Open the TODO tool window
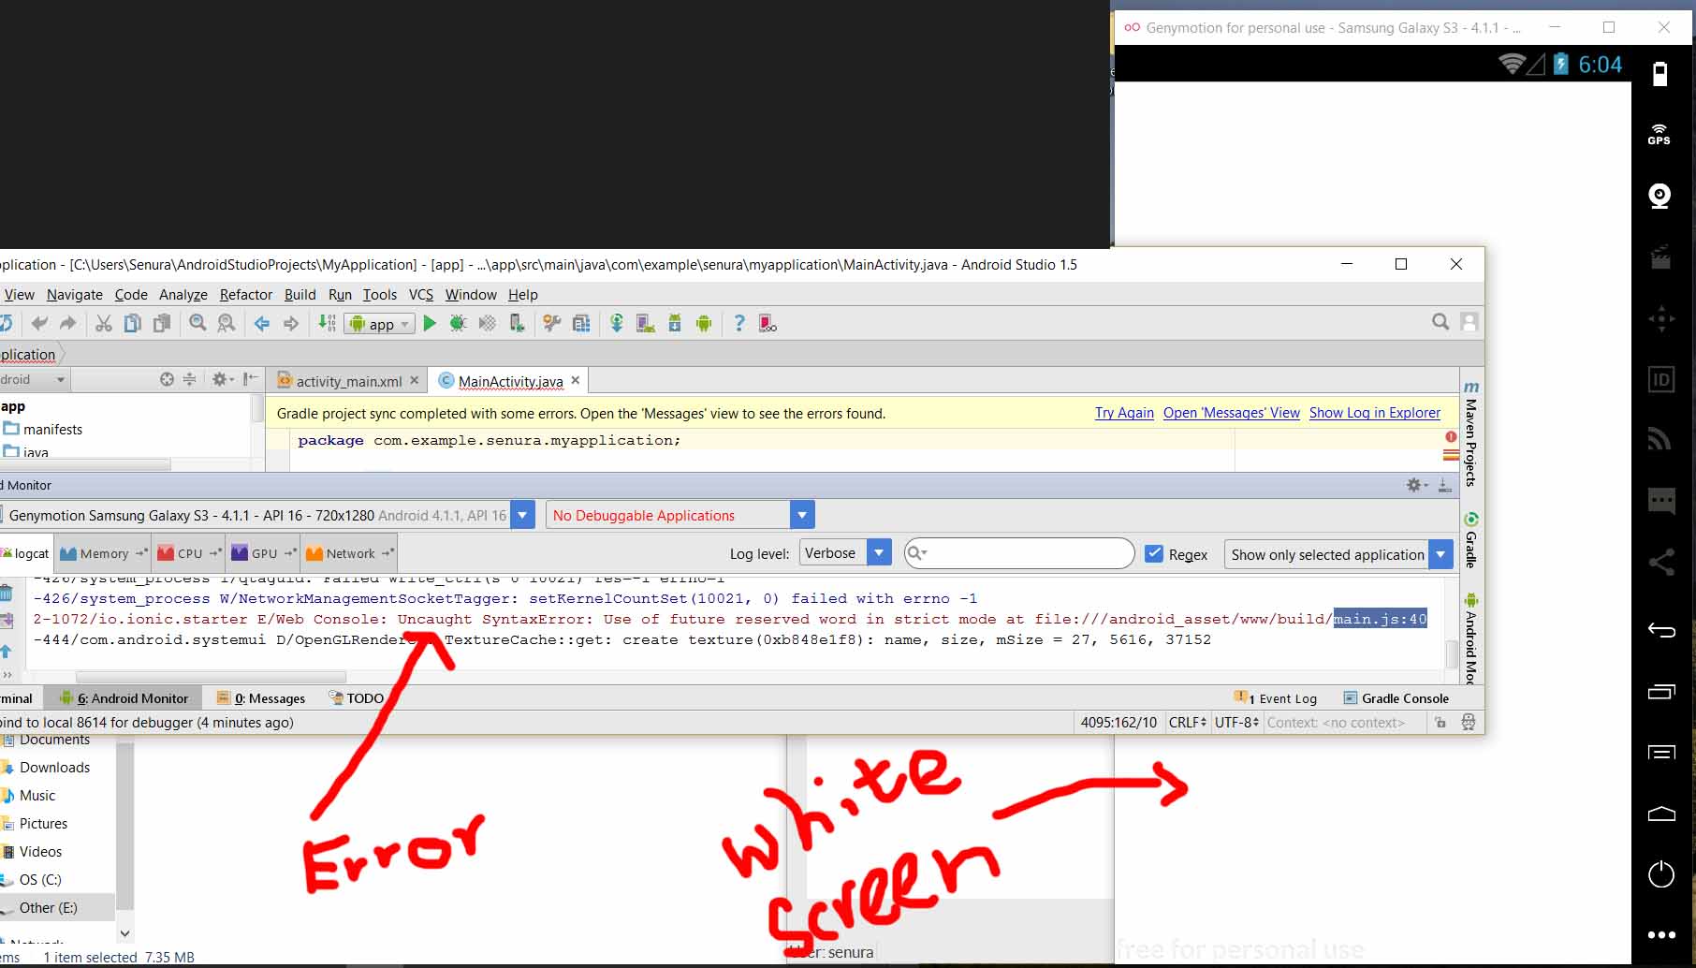Screen dimensions: 1696x968 (357, 698)
